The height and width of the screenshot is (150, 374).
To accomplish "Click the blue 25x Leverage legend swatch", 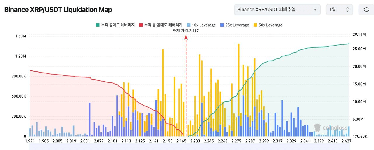I will (221, 25).
